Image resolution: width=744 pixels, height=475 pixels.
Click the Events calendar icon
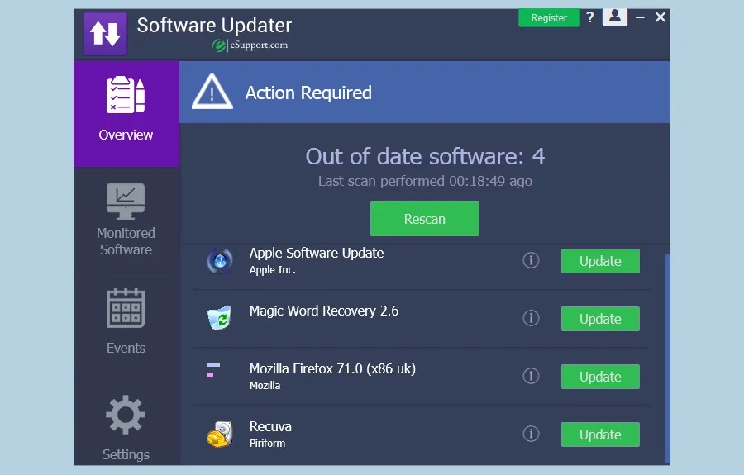[x=126, y=308]
